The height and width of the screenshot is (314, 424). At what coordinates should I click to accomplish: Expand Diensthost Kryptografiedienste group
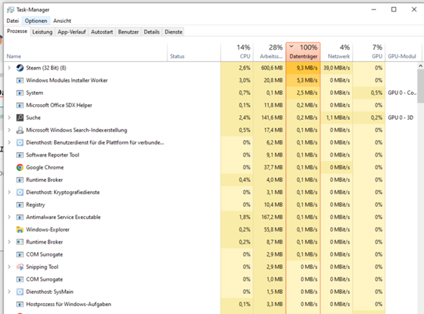click(x=9, y=193)
